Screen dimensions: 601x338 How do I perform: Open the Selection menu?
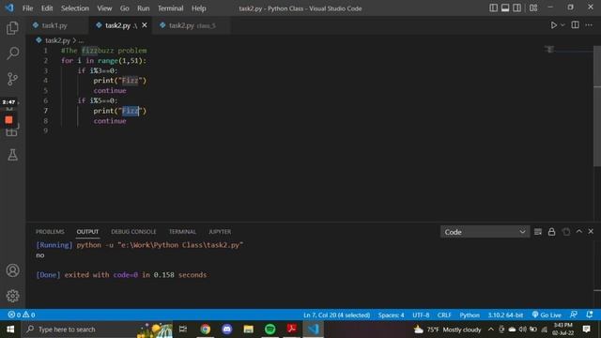click(x=75, y=8)
